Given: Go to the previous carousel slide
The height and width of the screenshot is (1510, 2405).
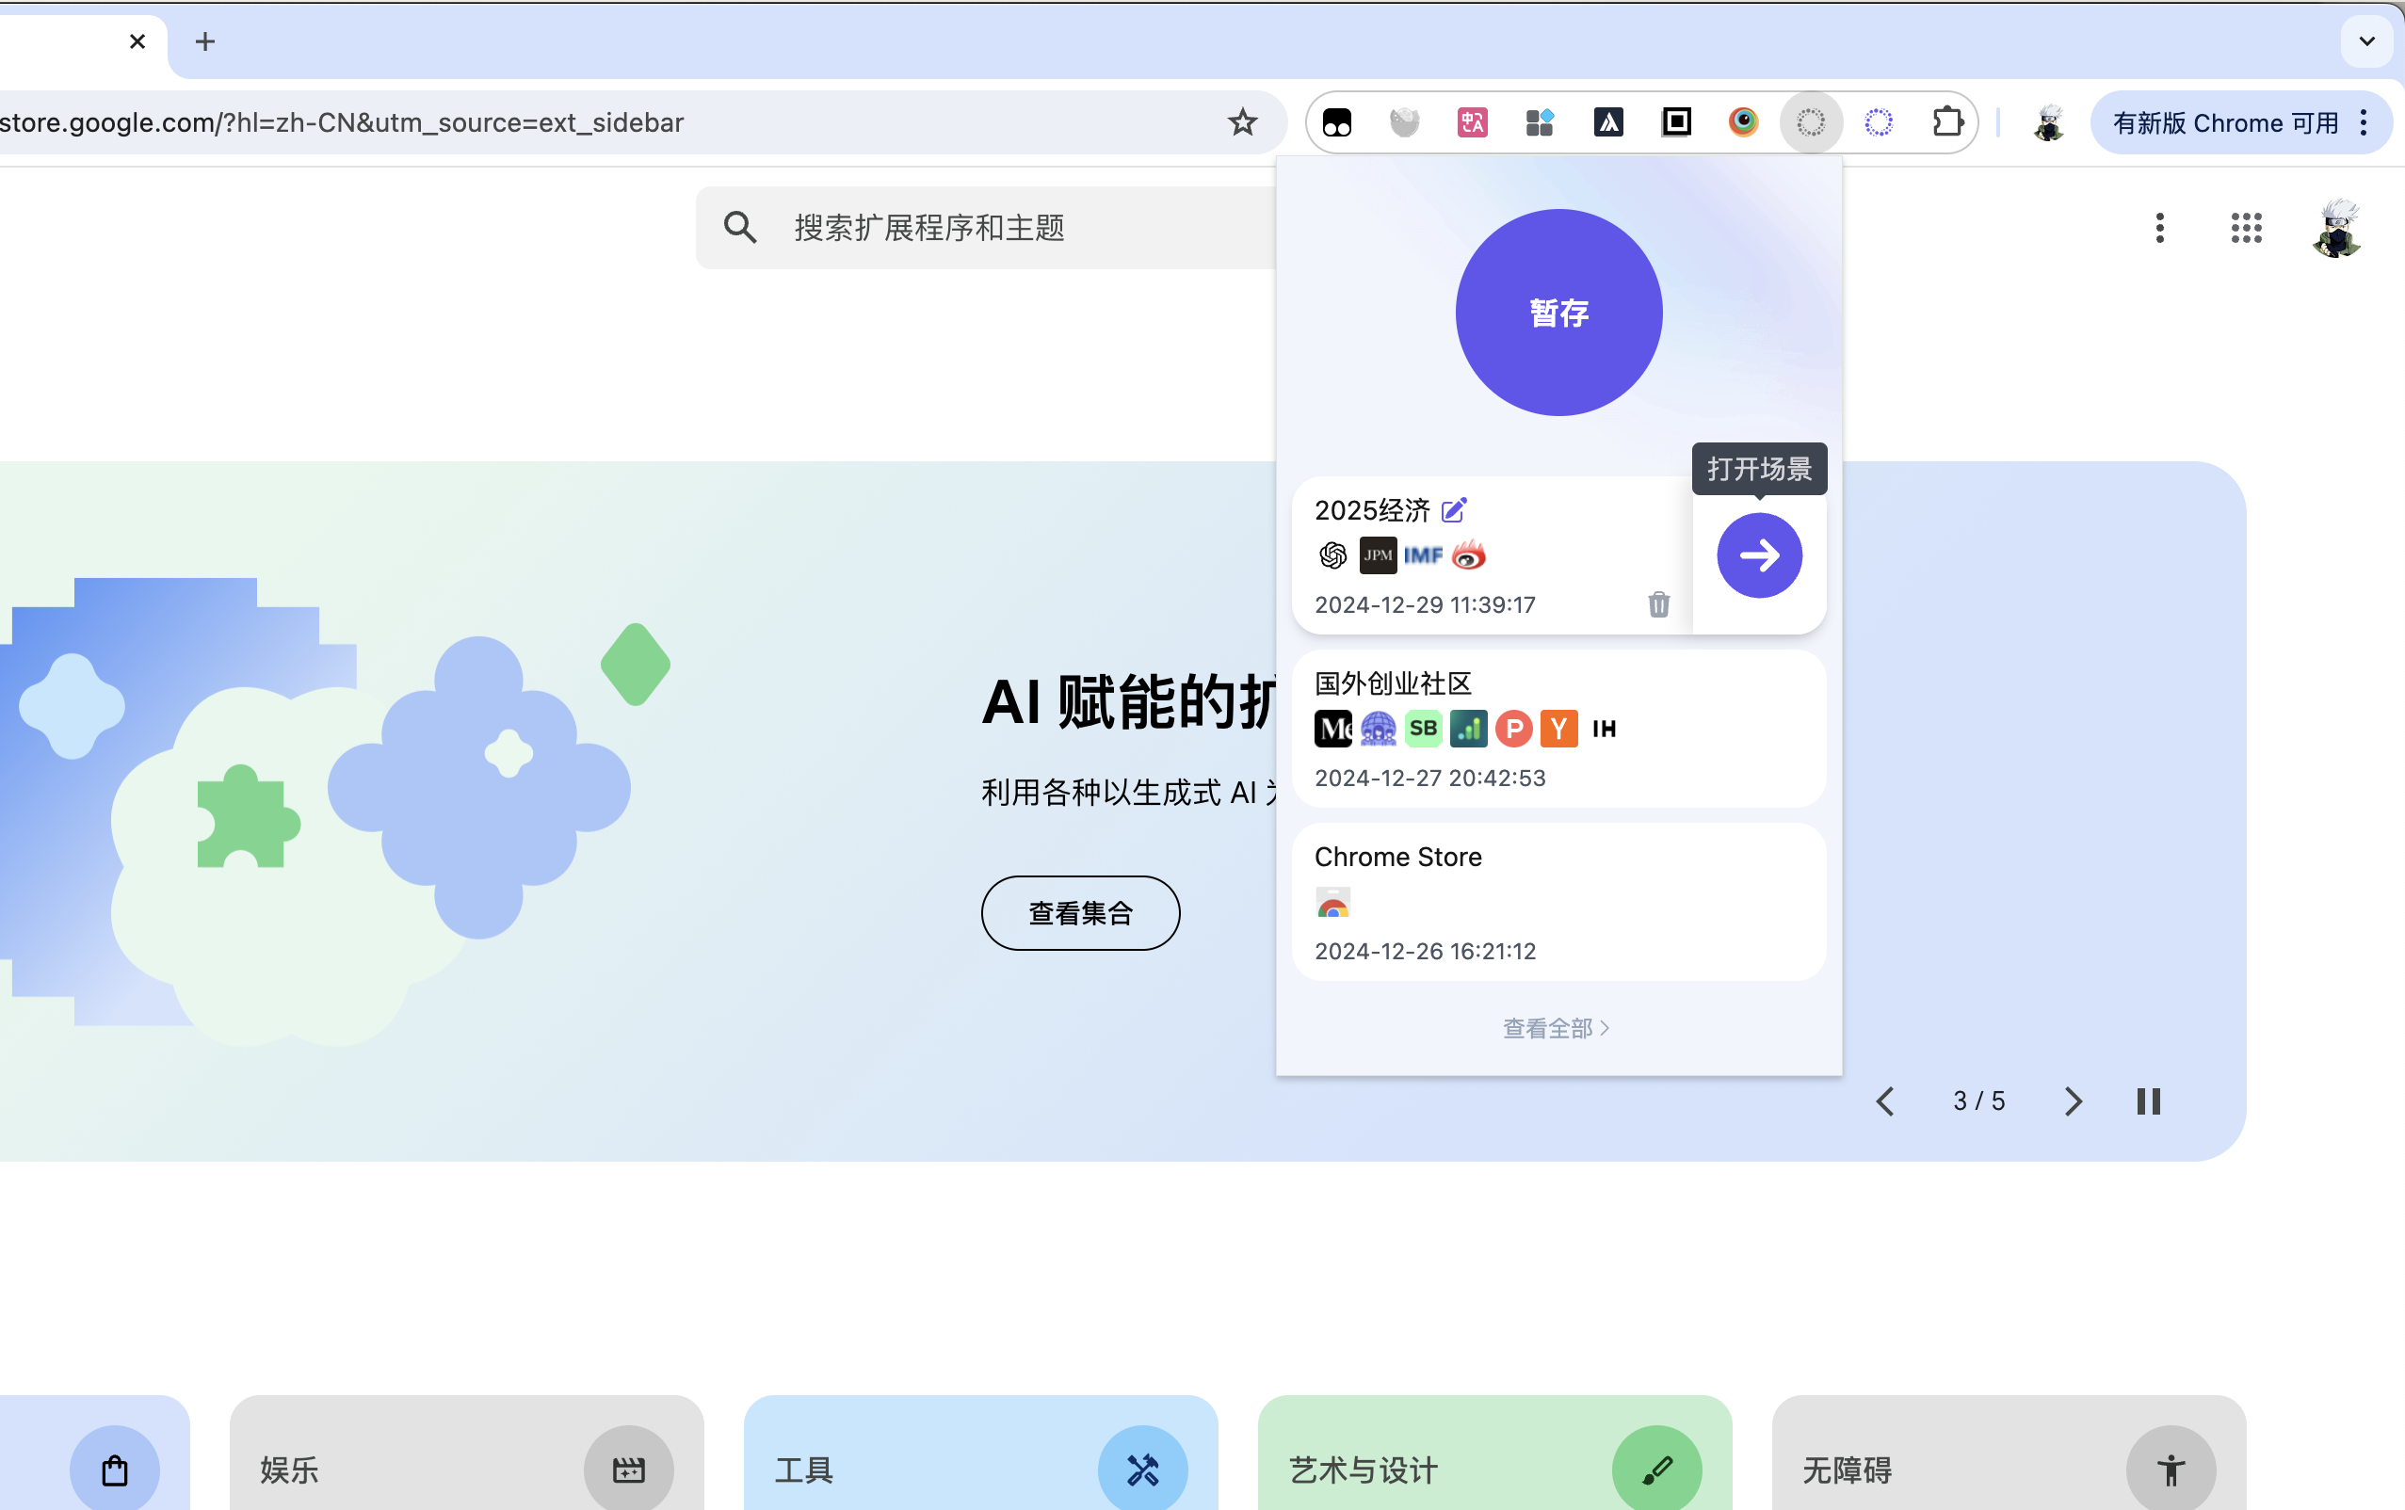Looking at the screenshot, I should coord(1885,1100).
